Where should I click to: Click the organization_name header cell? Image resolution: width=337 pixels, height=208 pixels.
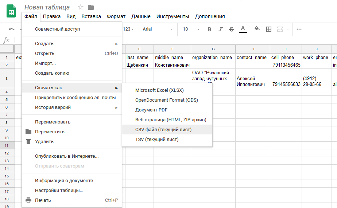pyautogui.click(x=213, y=58)
